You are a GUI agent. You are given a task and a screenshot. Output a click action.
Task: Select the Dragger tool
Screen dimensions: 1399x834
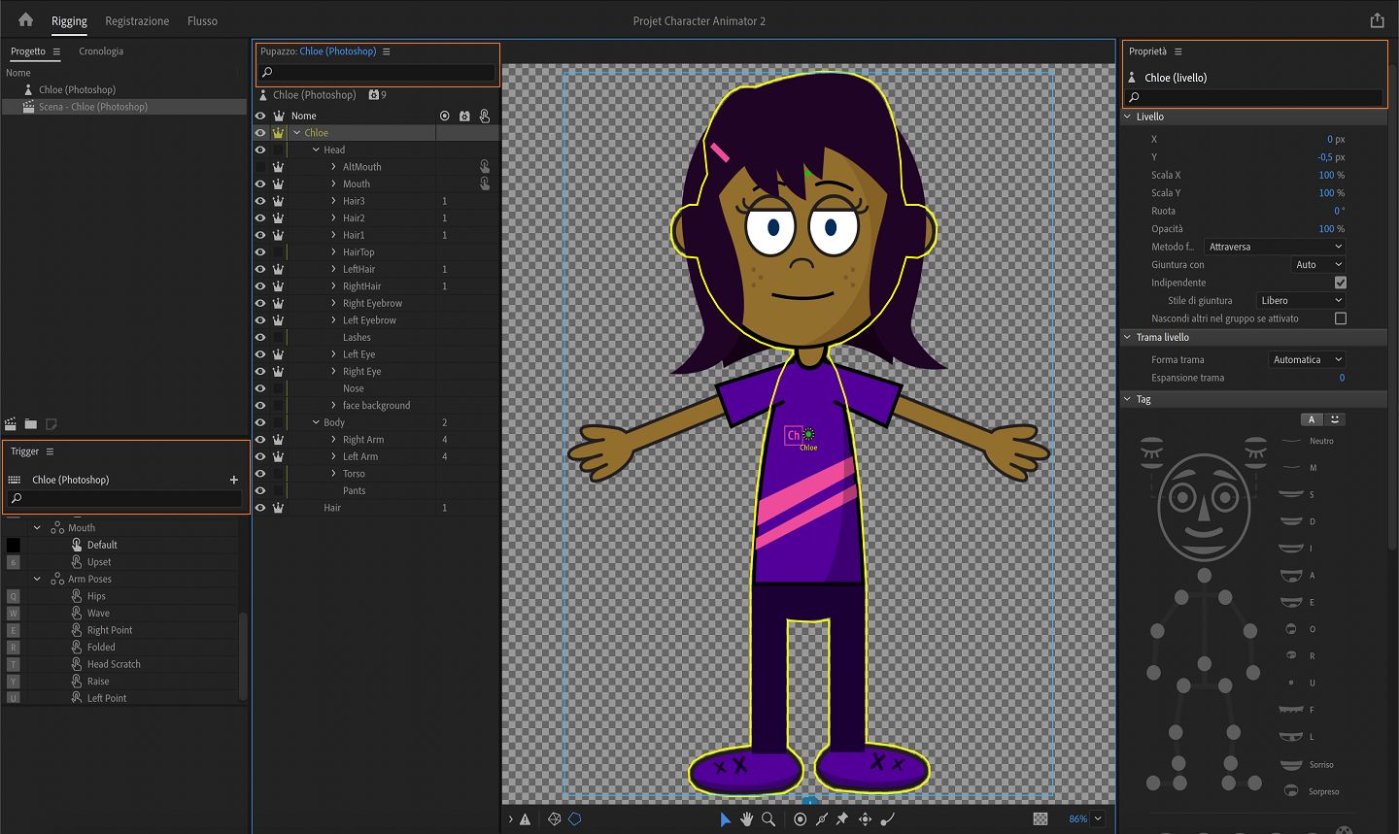click(865, 819)
